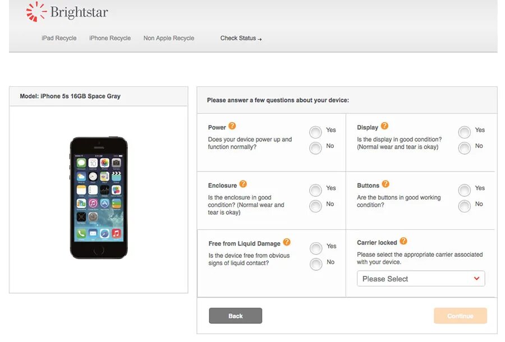Select Yes for Power question
The height and width of the screenshot is (342, 505).
pyautogui.click(x=315, y=132)
